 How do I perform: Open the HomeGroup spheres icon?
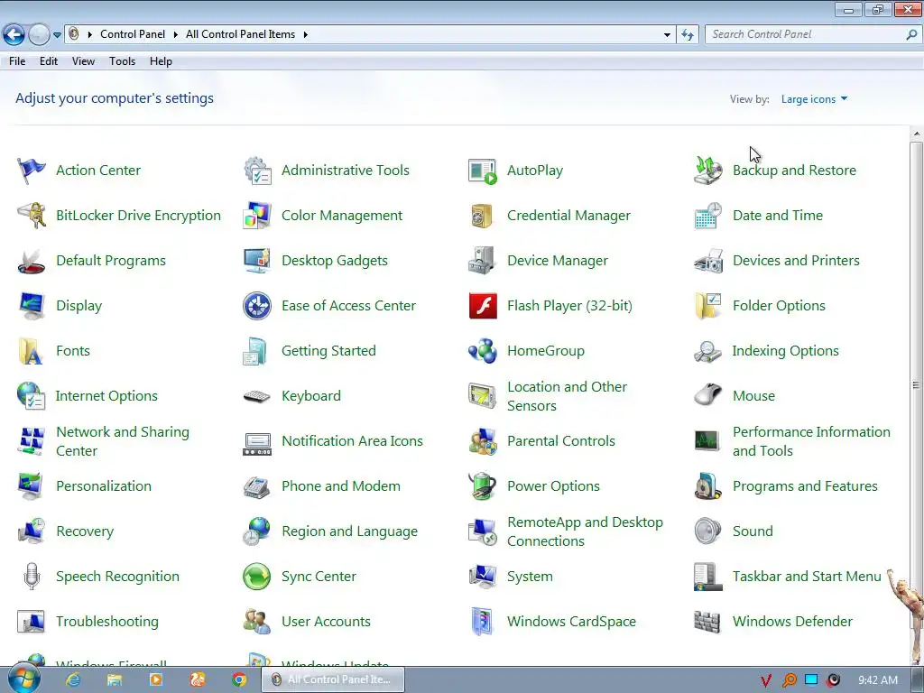click(483, 351)
